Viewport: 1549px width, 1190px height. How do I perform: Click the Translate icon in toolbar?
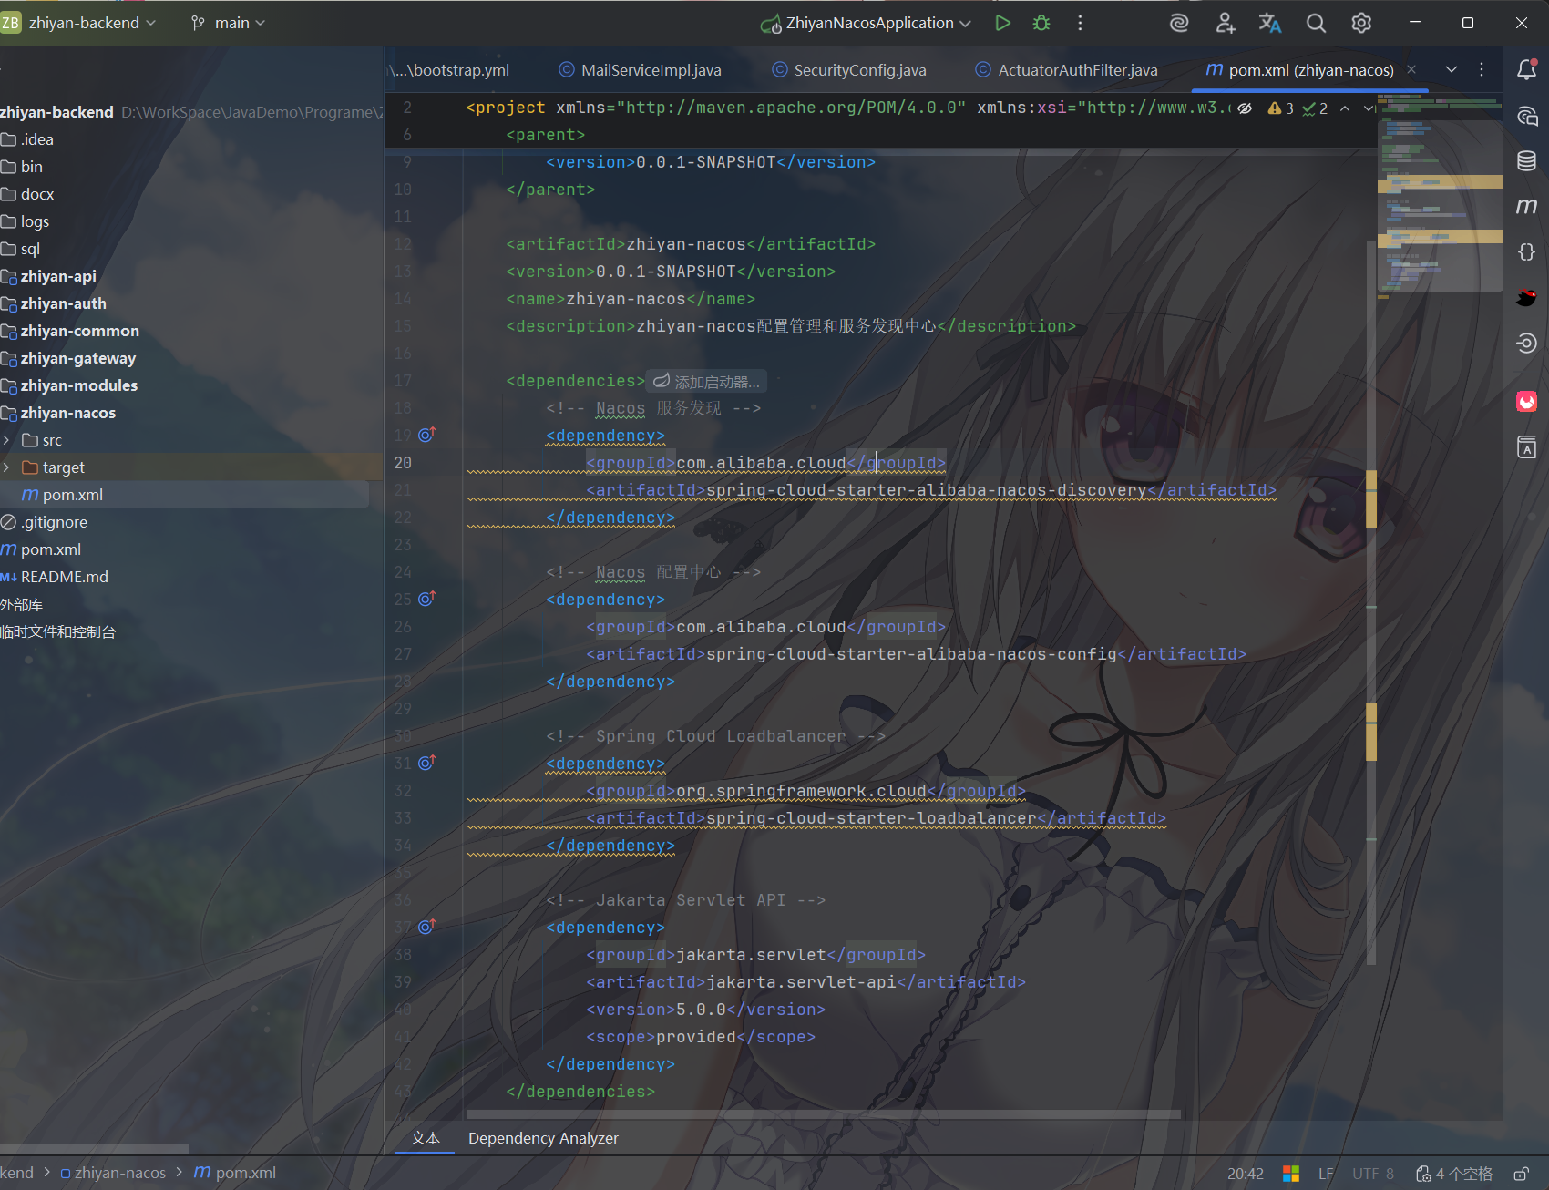[x=1270, y=23]
